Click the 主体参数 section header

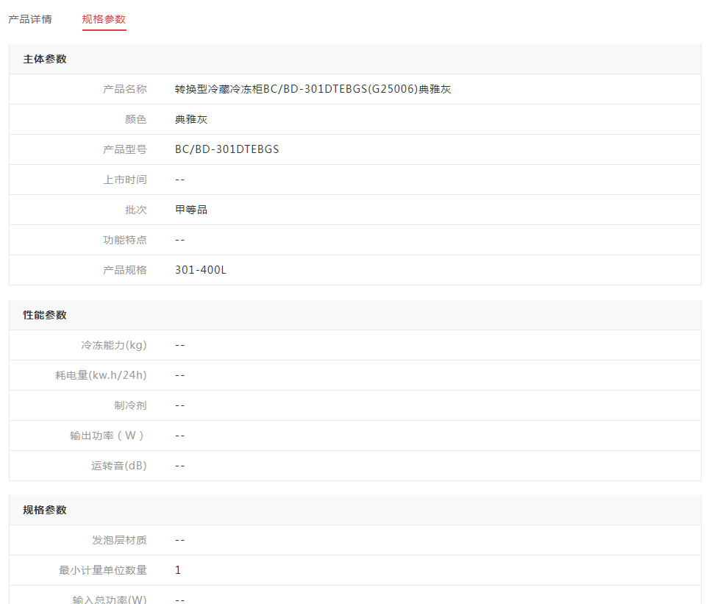[45, 59]
